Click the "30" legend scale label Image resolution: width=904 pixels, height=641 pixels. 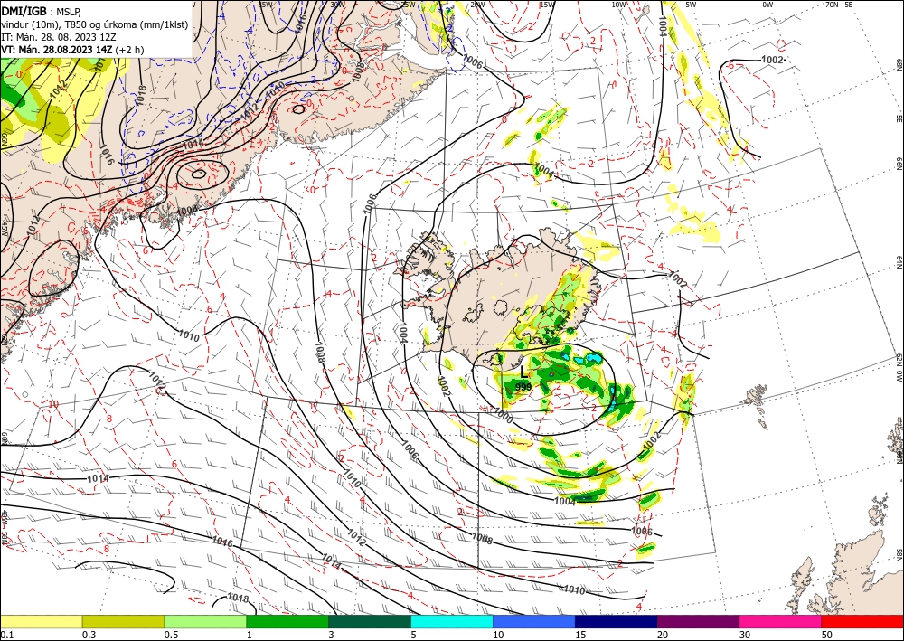tap(745, 635)
